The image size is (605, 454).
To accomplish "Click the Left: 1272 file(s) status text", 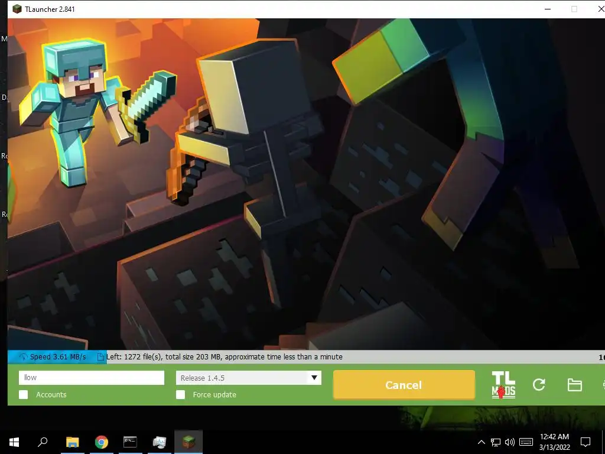I will click(224, 356).
